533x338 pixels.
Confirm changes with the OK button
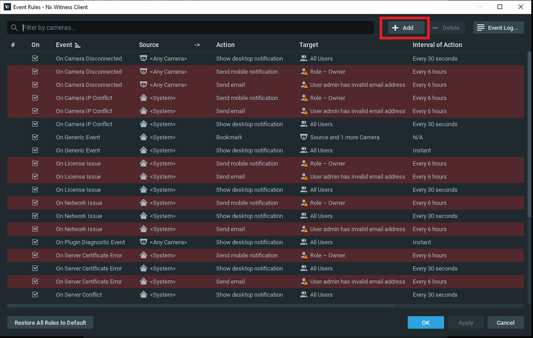point(426,322)
